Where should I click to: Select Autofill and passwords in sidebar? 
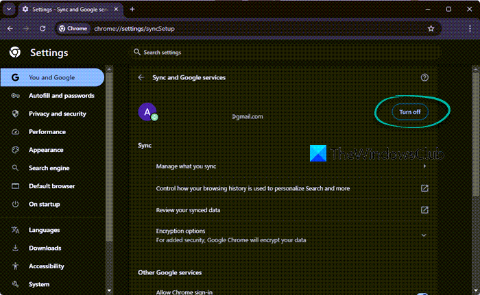pos(61,96)
